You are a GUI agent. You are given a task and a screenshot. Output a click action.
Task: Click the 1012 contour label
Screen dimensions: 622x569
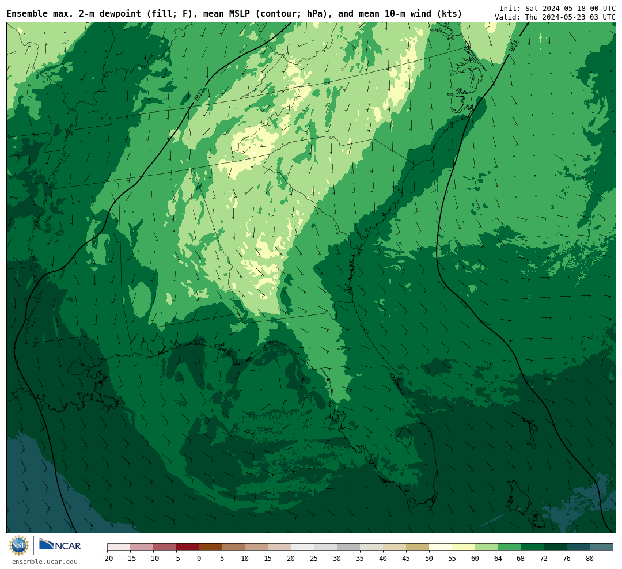199,94
